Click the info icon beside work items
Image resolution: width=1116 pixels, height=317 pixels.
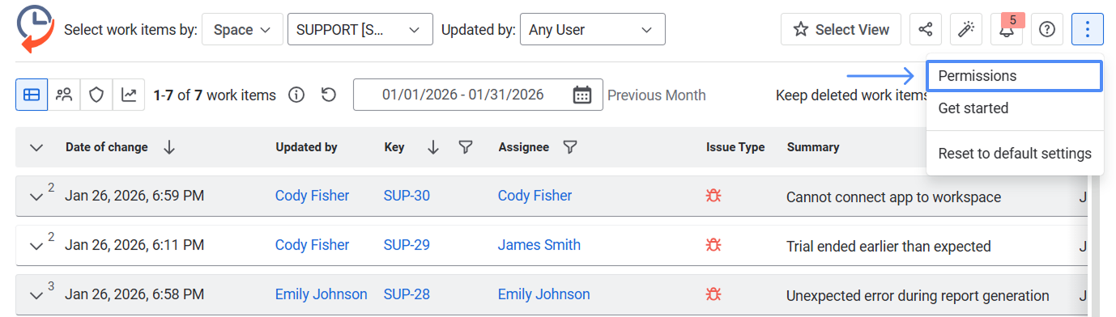click(x=296, y=95)
